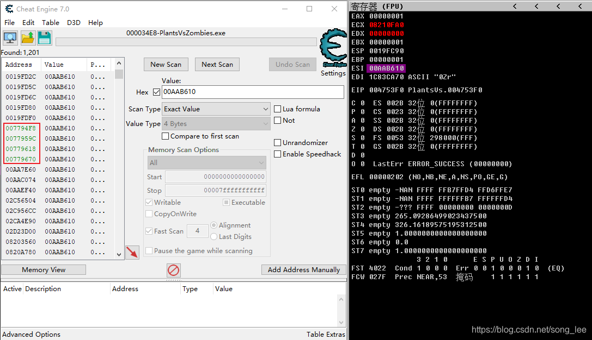Select result address 0077959C
This screenshot has height=340, width=592.
(x=21, y=138)
